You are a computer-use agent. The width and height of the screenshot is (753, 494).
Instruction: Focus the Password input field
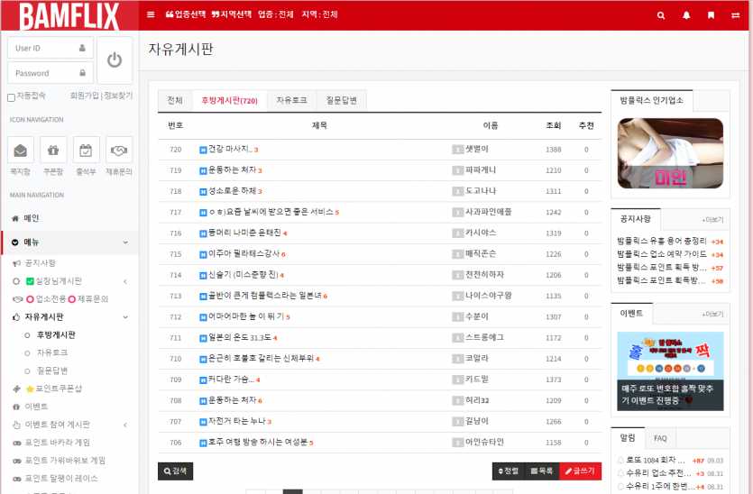click(51, 73)
